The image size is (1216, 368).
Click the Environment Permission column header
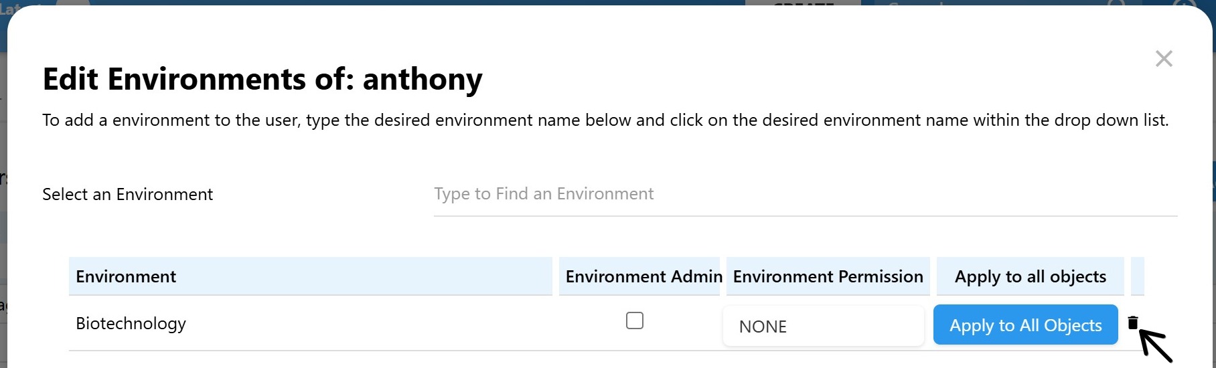(x=828, y=276)
